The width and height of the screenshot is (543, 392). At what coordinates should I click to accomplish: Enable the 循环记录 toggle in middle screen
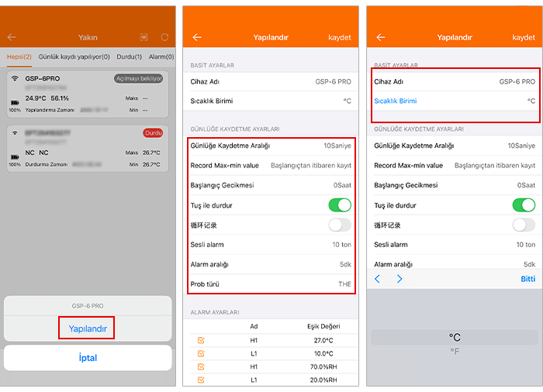click(339, 225)
